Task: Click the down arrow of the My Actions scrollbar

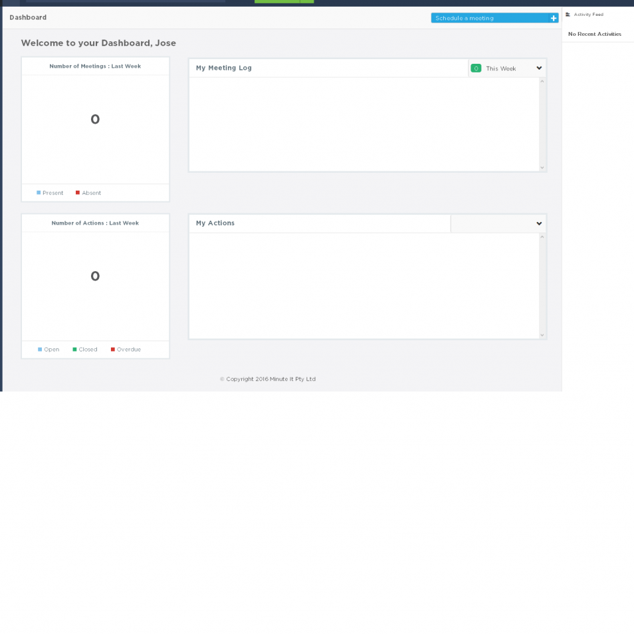Action: 542,335
